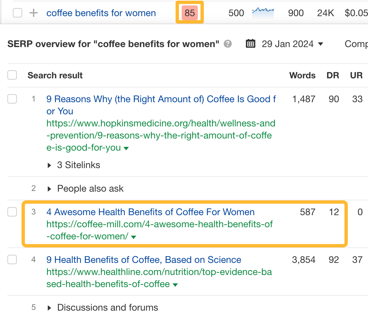Select all results via header checkbox
368x316 pixels.
12,75
